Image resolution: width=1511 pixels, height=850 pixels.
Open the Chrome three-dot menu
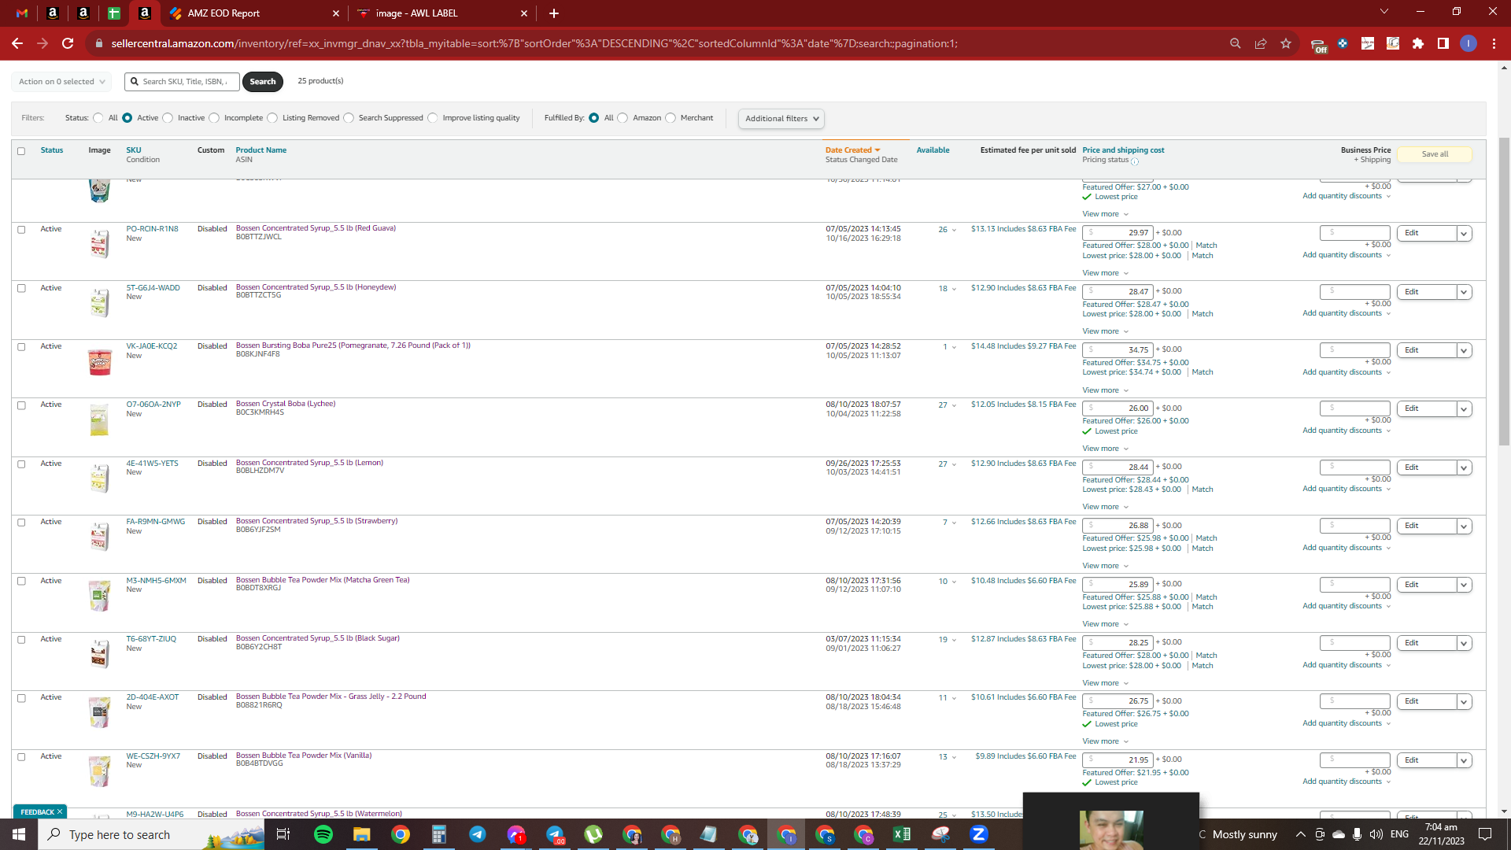pos(1494,44)
